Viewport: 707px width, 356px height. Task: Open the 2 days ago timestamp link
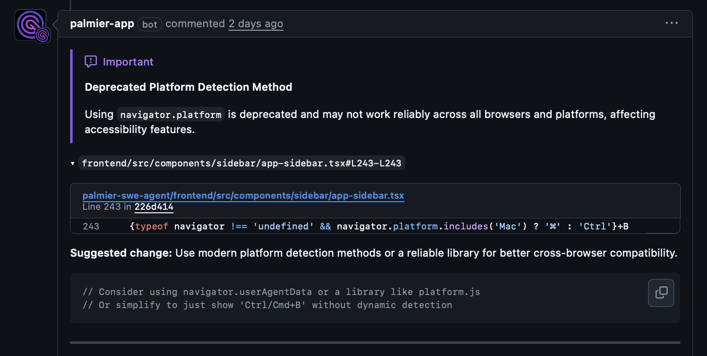(256, 23)
